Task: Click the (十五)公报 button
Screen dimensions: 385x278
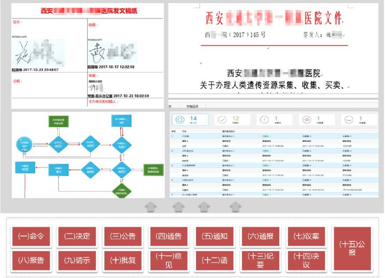Action: click(352, 248)
